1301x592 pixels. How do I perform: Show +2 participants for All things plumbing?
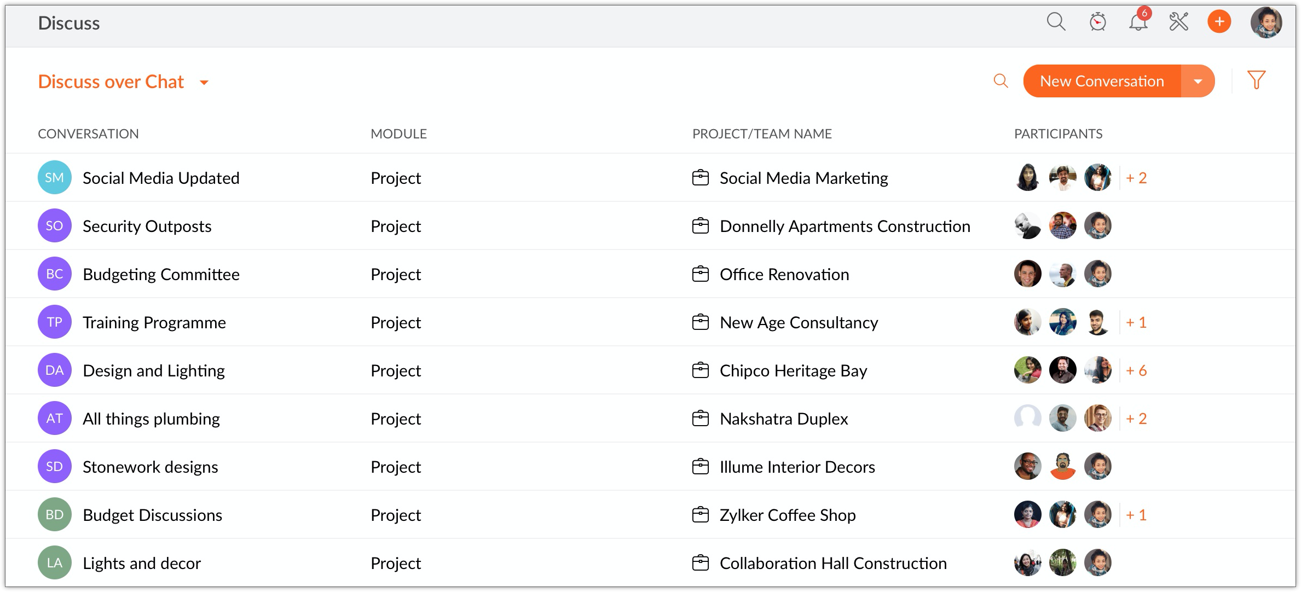click(x=1136, y=419)
